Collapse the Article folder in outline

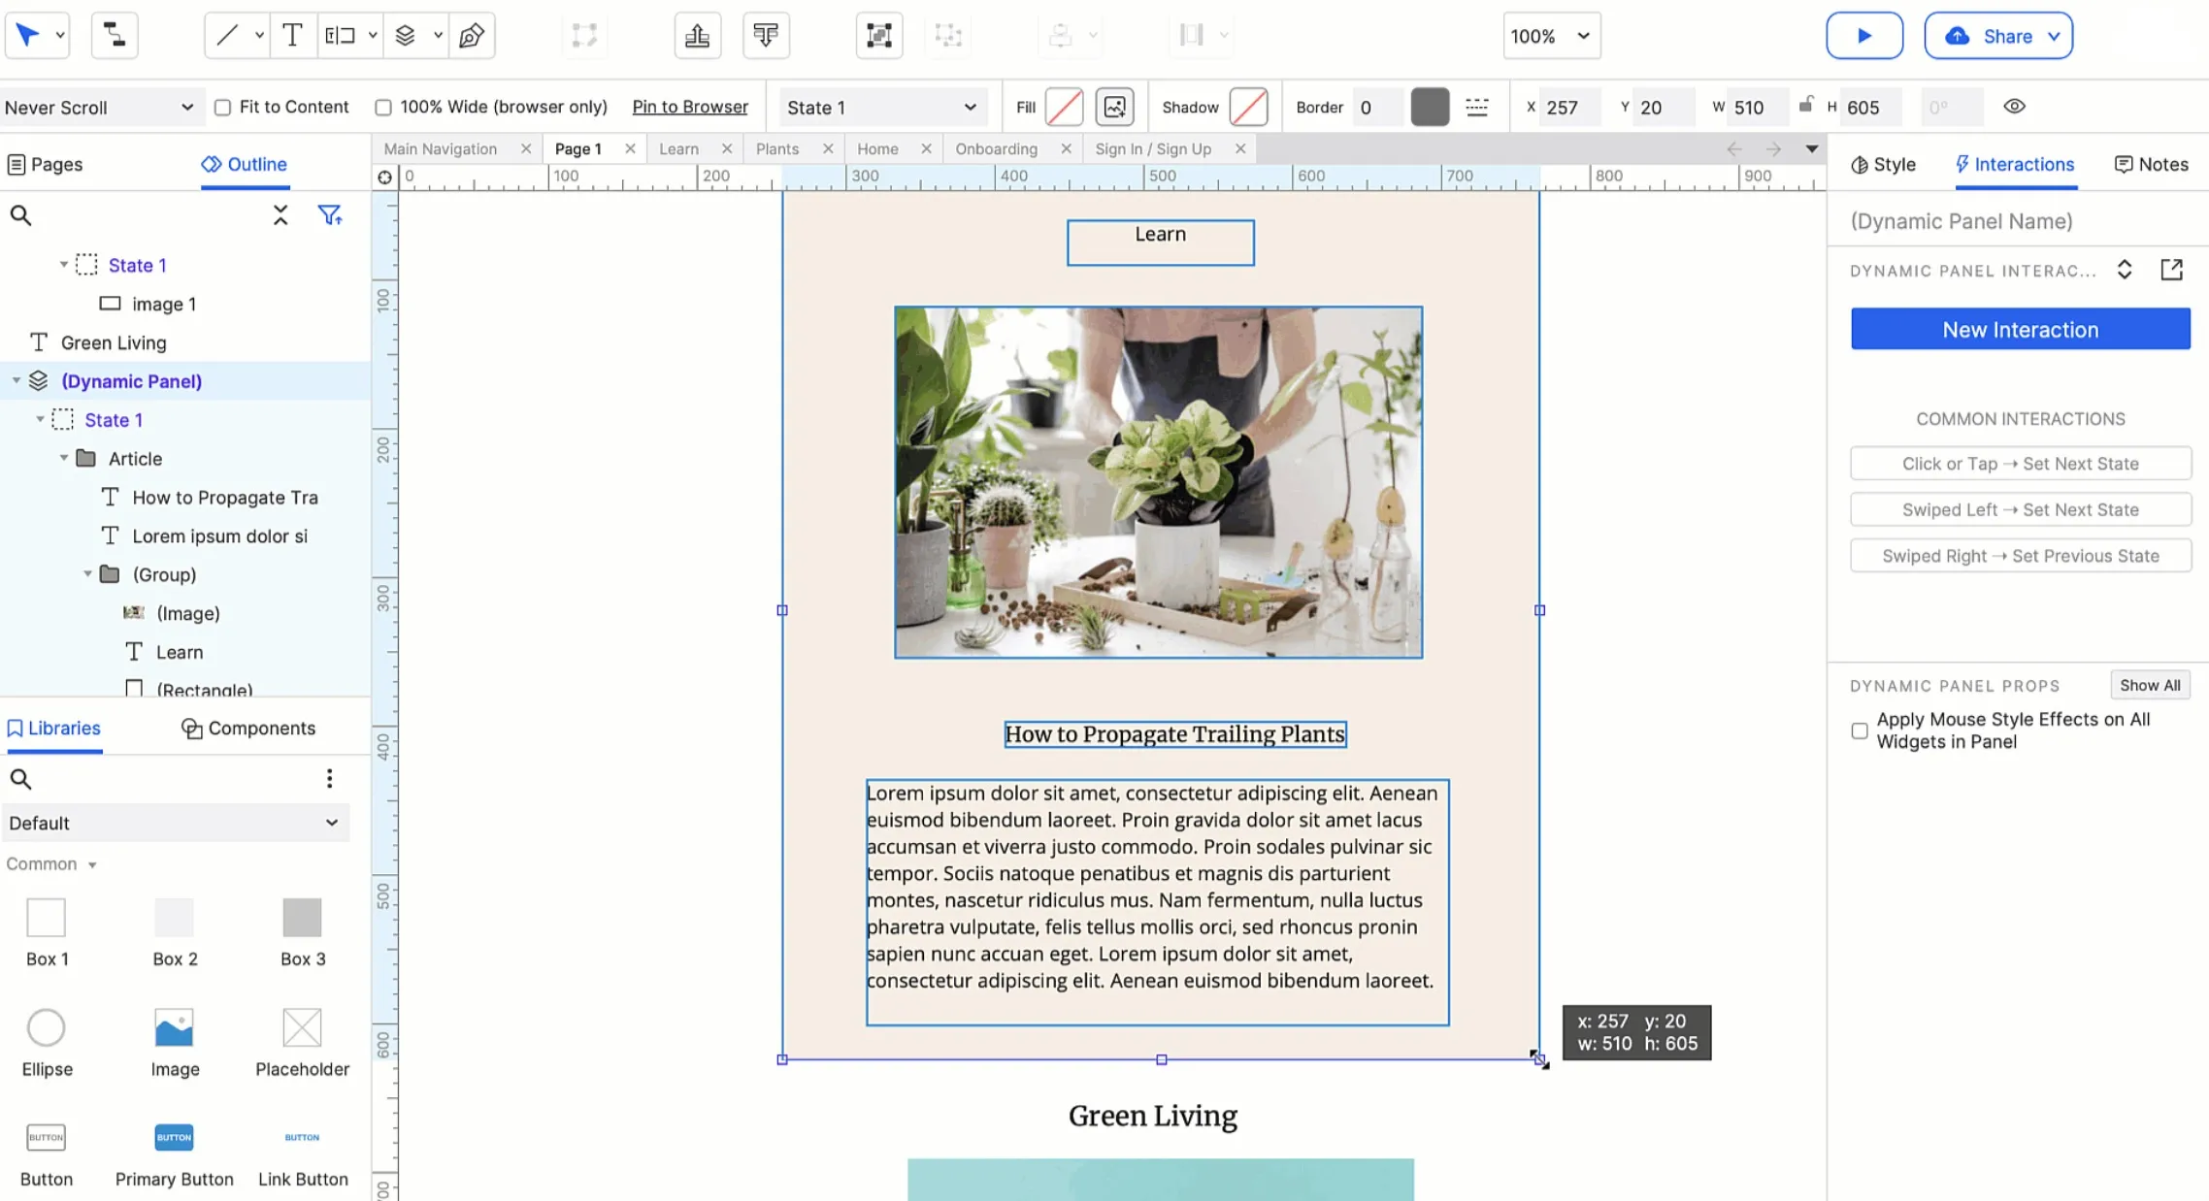coord(64,458)
